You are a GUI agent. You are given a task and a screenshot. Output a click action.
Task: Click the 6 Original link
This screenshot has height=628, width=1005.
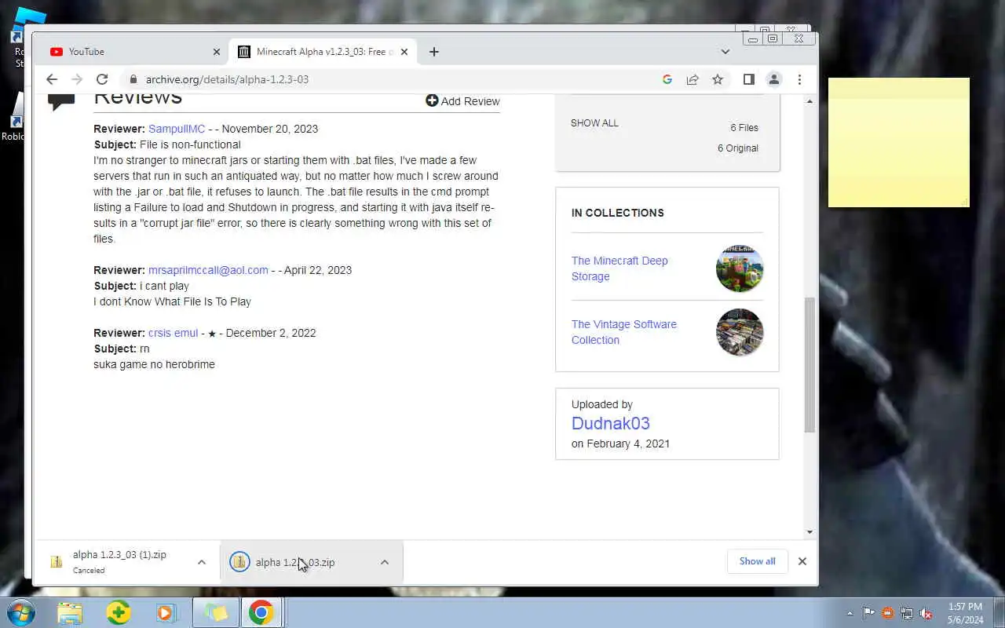coord(737,148)
